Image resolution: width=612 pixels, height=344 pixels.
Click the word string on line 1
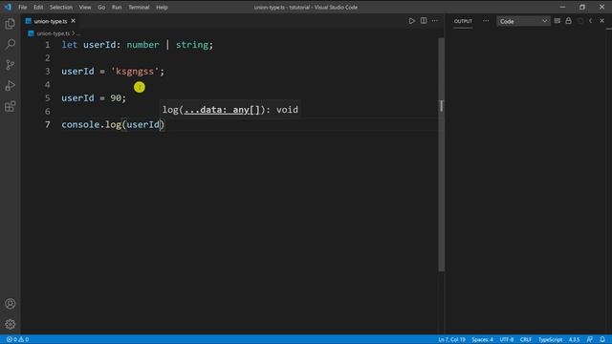pos(192,45)
